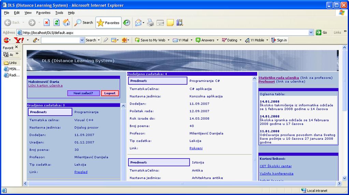Close the Favorites side pane
Screen dimensions: 349x195
[16, 47]
